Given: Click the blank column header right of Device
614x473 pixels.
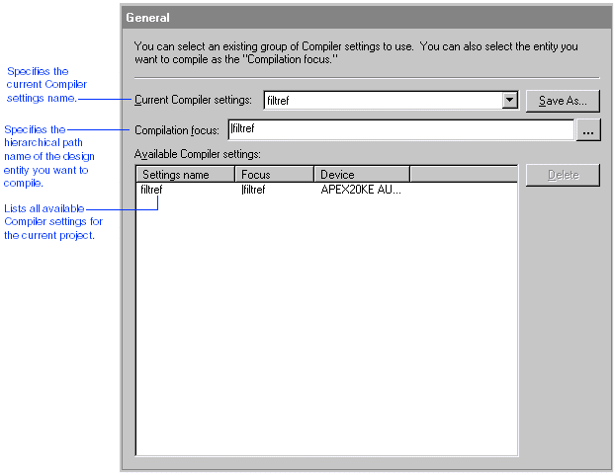Looking at the screenshot, I should [x=463, y=175].
